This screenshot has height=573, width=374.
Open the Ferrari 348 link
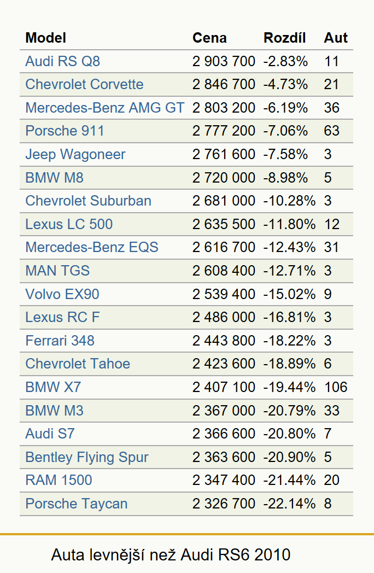point(60,341)
